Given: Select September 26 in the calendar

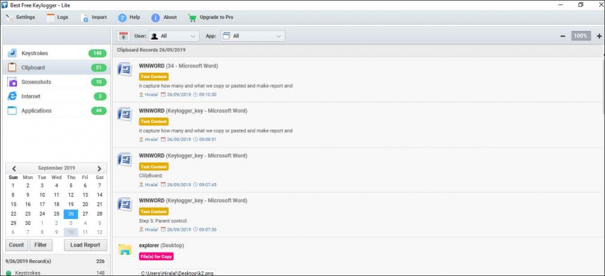Looking at the screenshot, I should [x=71, y=214].
